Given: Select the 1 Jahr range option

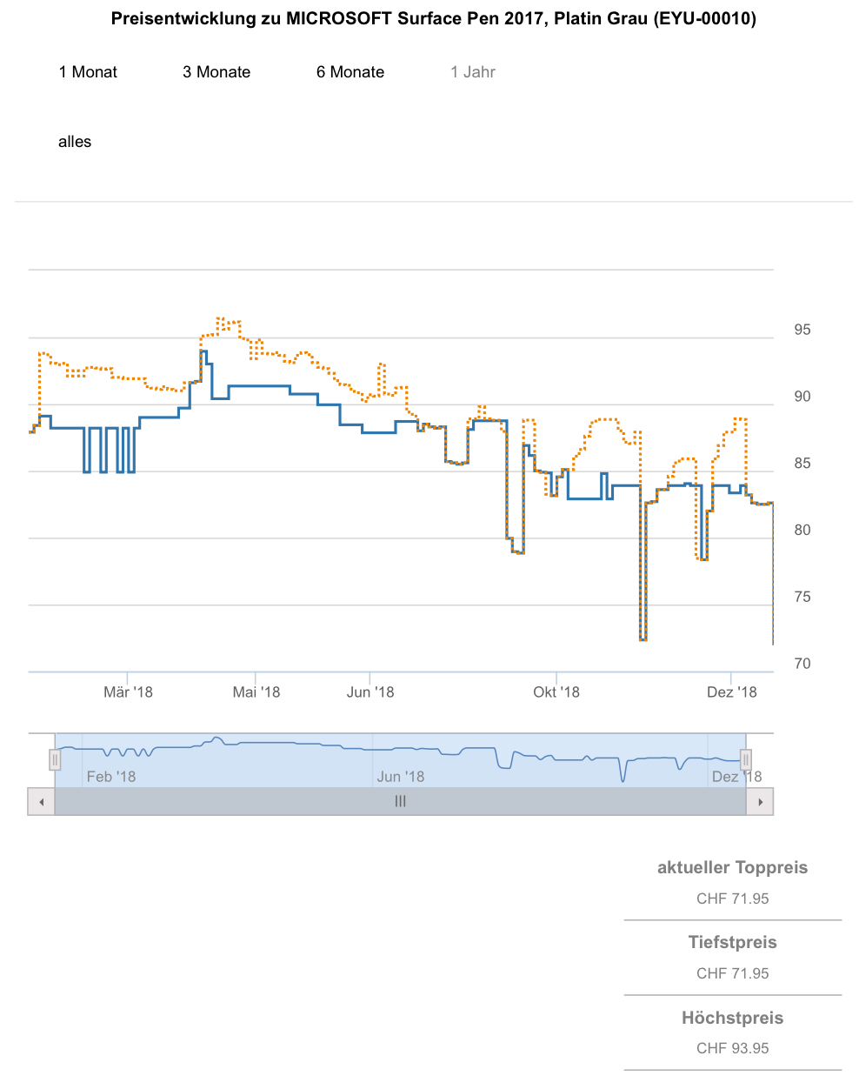Looking at the screenshot, I should 473,72.
